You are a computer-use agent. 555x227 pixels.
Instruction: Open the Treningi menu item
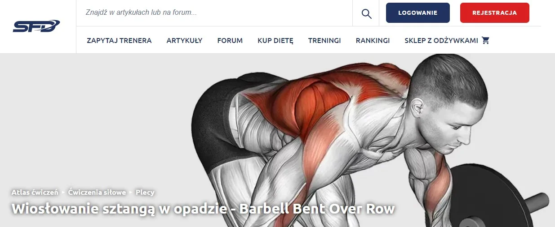[x=324, y=40]
